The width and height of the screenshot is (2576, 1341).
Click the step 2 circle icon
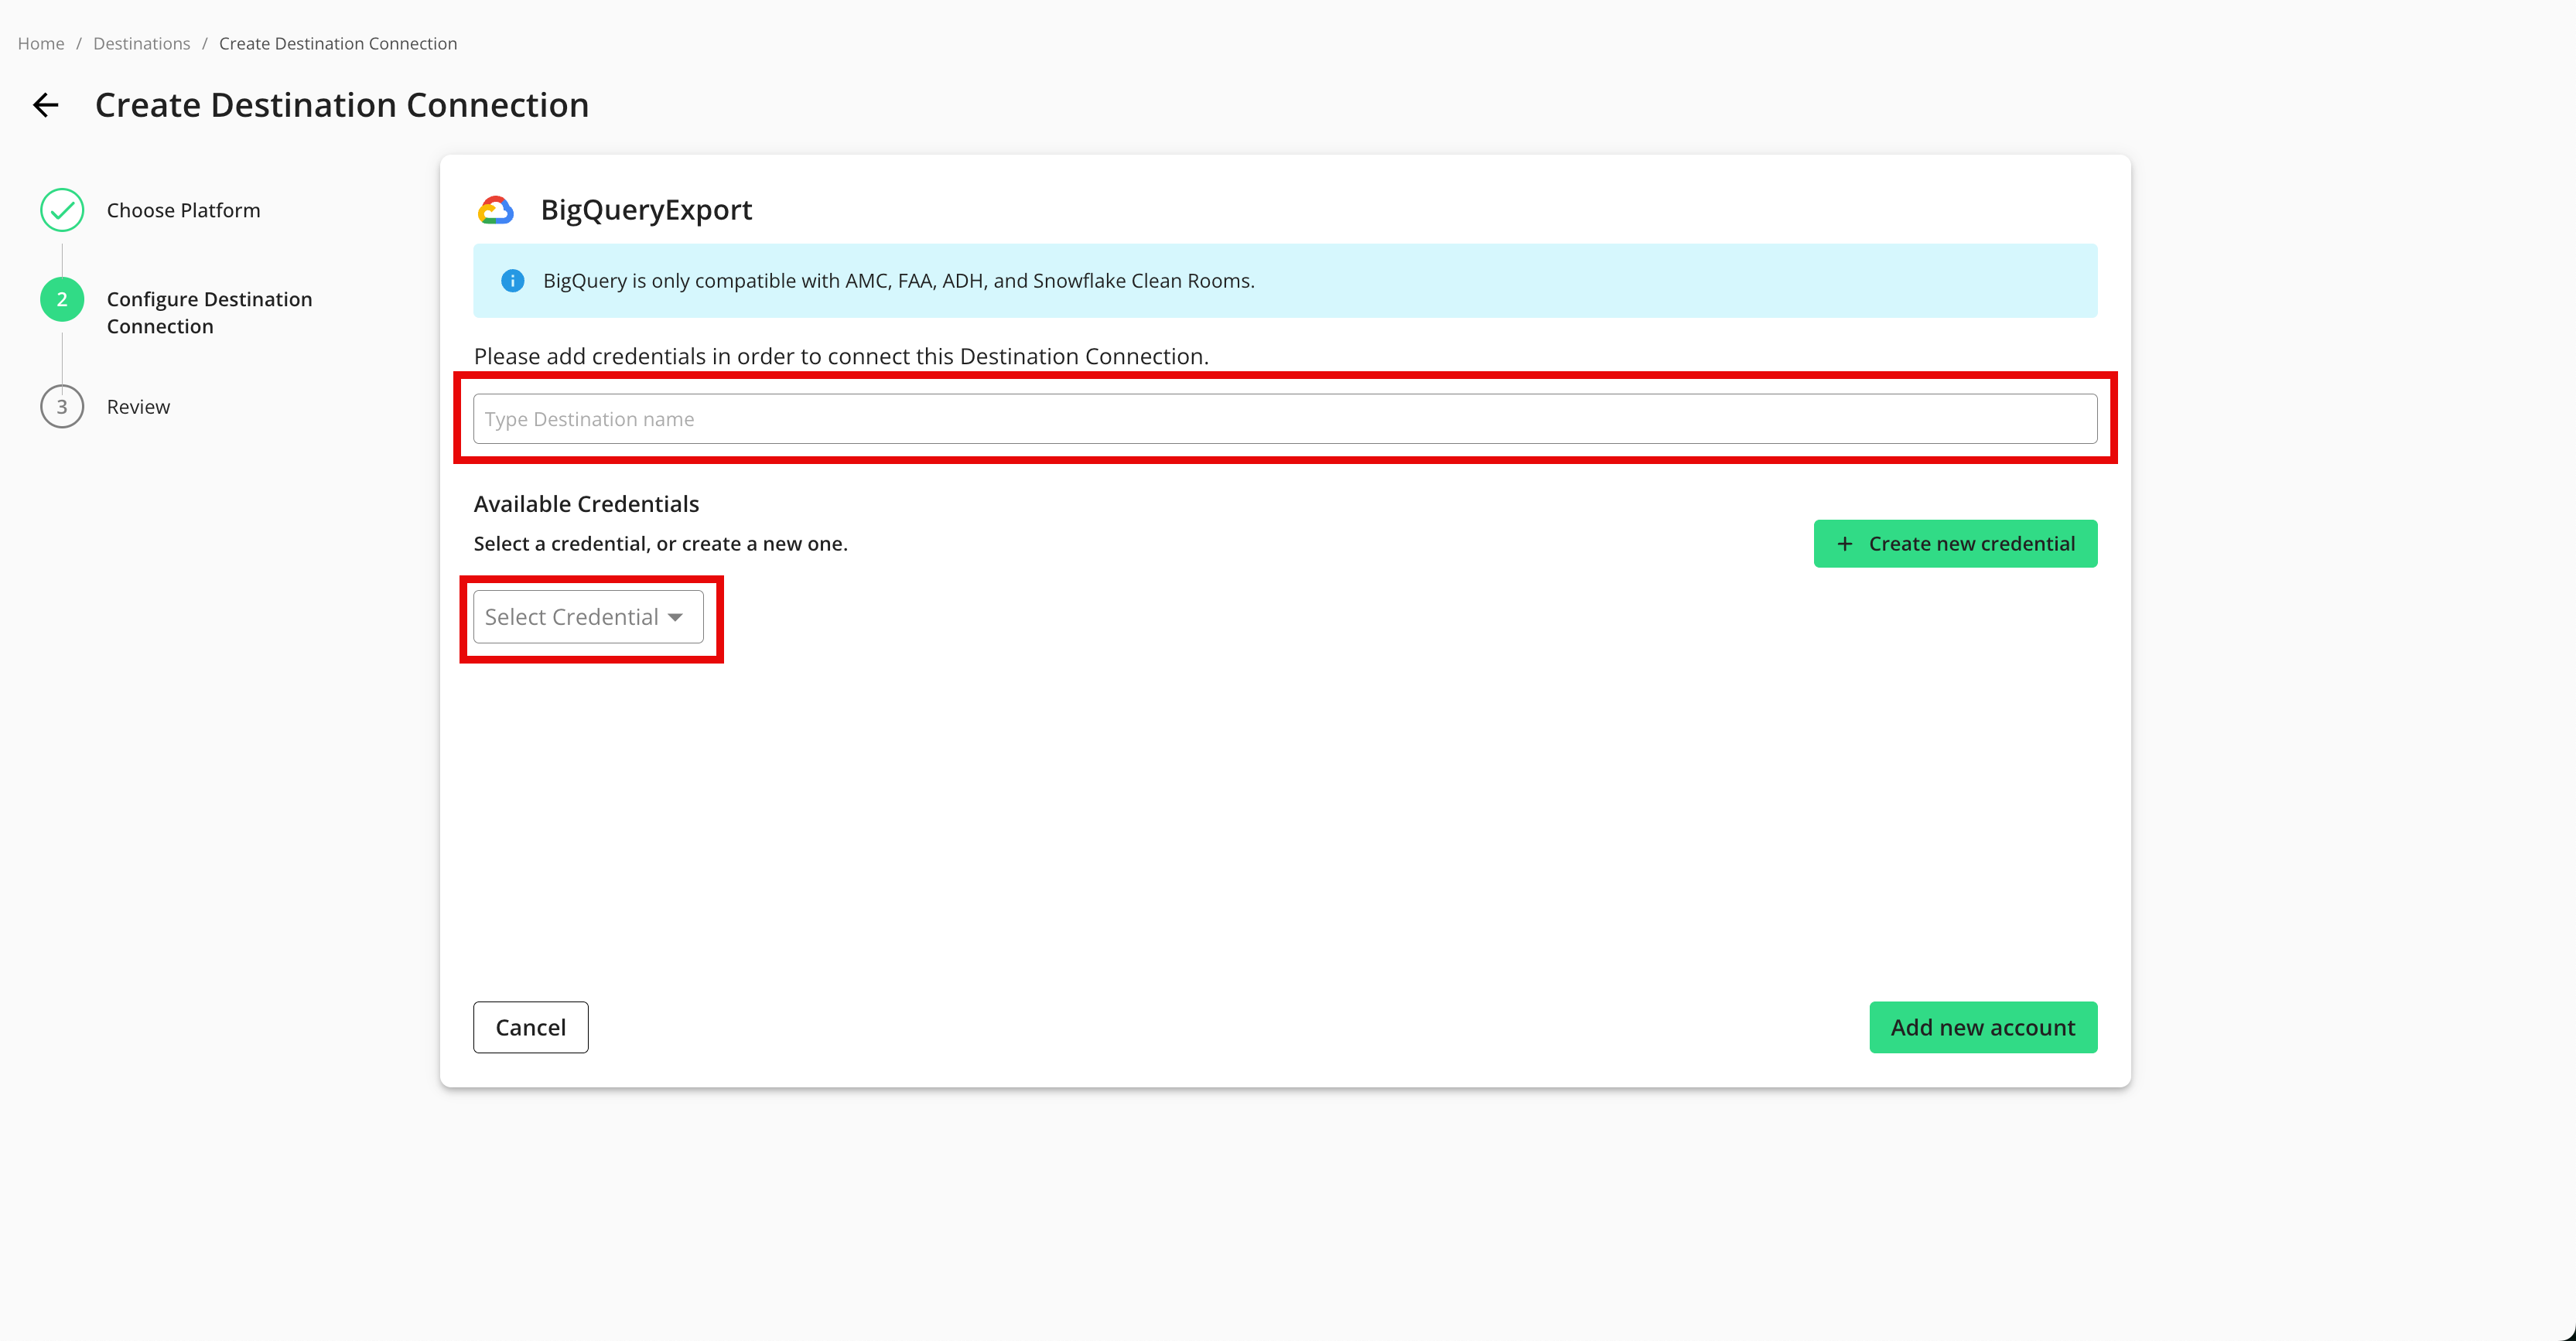[x=62, y=299]
